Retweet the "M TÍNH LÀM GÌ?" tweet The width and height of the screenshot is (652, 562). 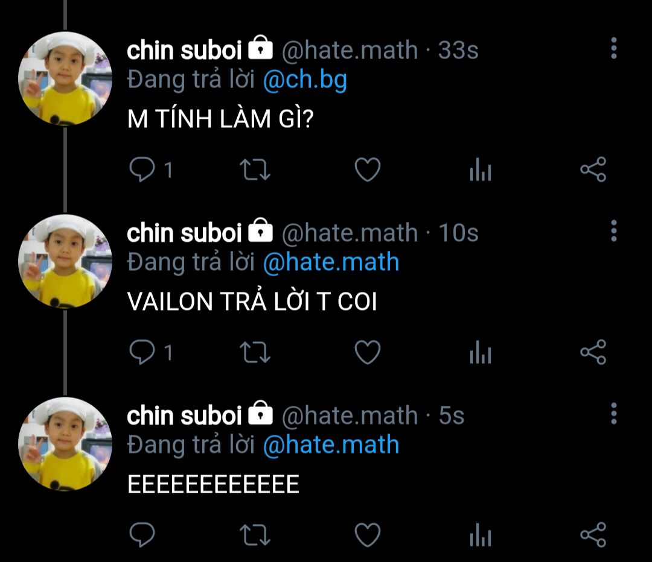[x=255, y=170]
